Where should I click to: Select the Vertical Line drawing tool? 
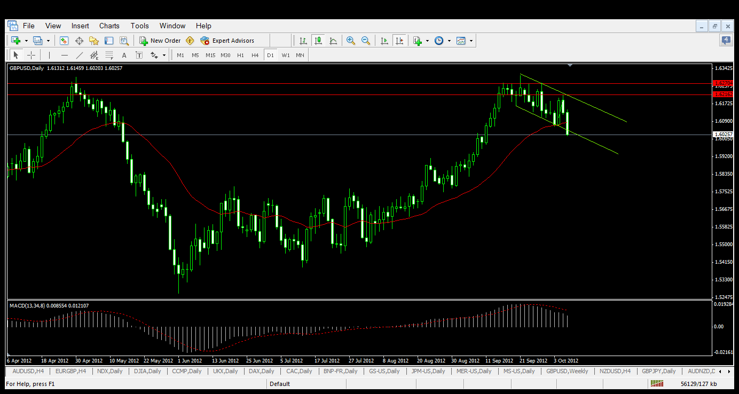coord(49,55)
